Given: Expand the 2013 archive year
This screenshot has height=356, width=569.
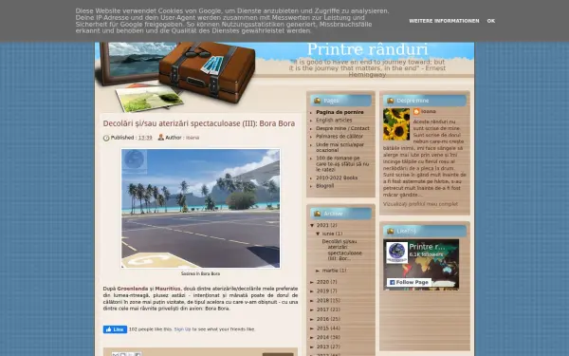Looking at the screenshot, I should coord(312,347).
